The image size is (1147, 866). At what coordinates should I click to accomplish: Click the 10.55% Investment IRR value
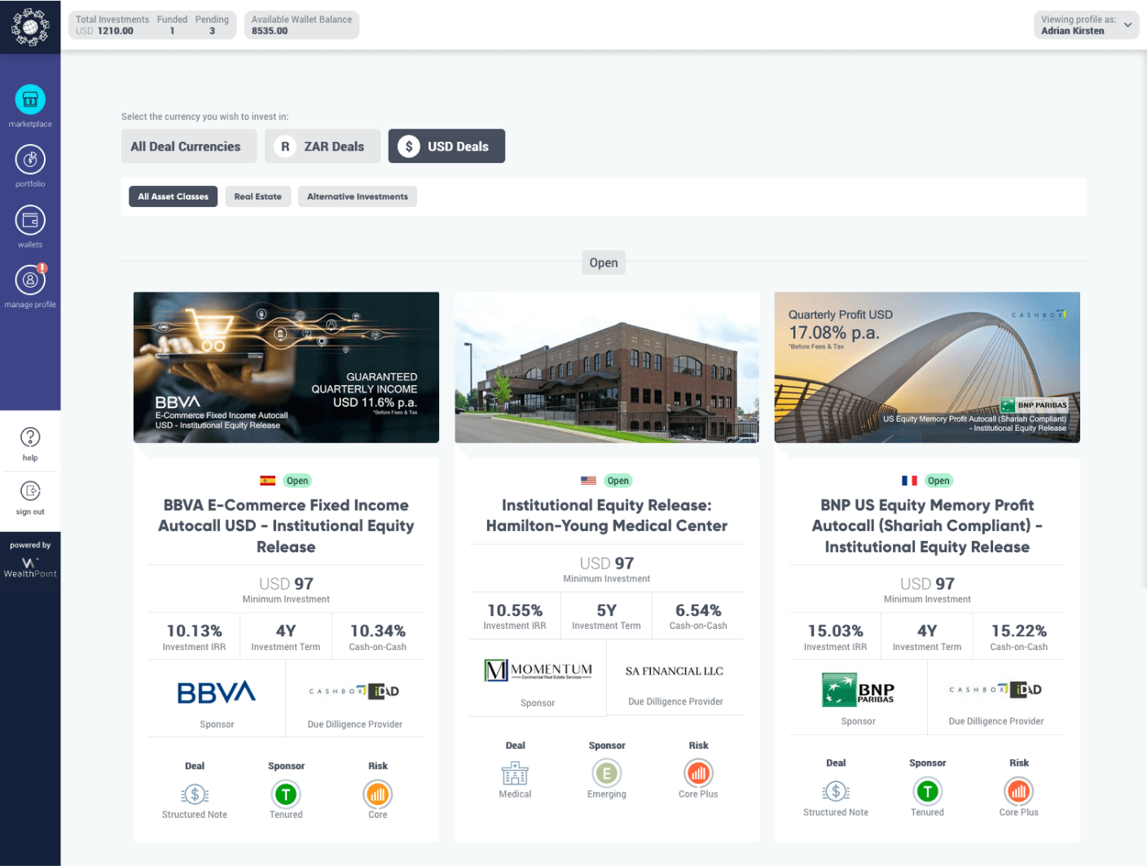coord(515,610)
